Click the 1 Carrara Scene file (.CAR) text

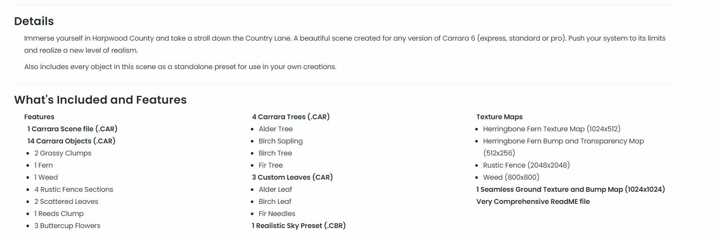[72, 129]
